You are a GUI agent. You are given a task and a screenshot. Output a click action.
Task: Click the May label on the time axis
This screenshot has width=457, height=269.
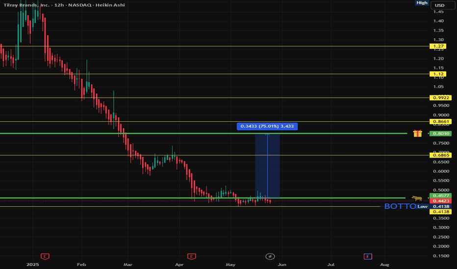[230, 265]
